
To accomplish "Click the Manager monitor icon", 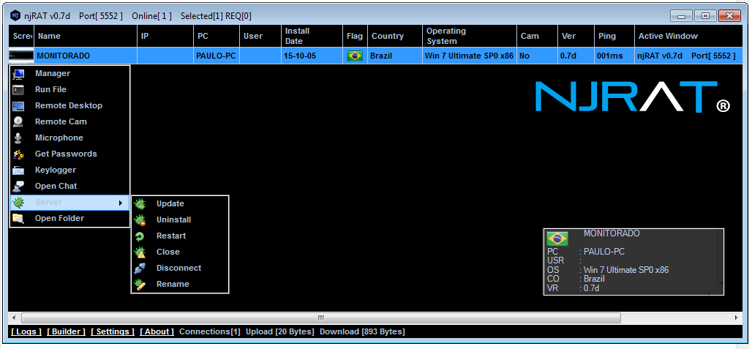I will coord(18,74).
